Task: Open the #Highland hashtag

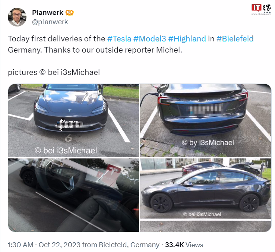Action: pyautogui.click(x=187, y=39)
